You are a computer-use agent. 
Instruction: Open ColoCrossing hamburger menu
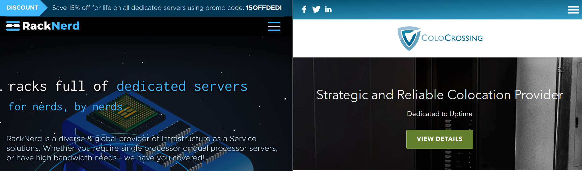(x=573, y=10)
